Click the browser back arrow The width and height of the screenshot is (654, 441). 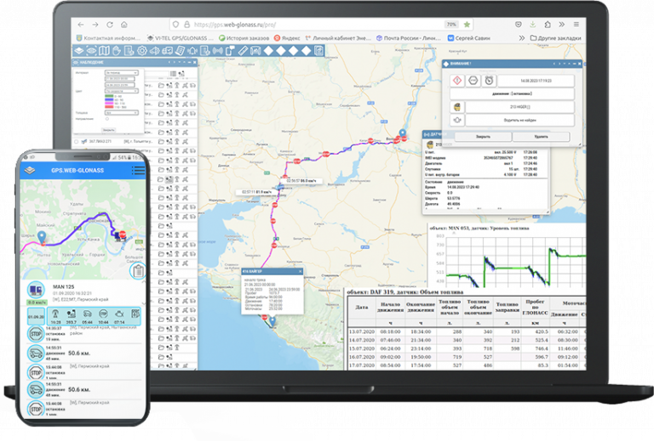pyautogui.click(x=81, y=25)
